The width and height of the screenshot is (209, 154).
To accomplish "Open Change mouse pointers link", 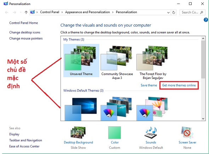I will point(26,39).
